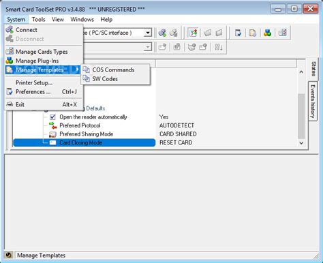Click the partly hidden 'Defaults' tree label
The height and width of the screenshot is (263, 323).
click(95, 108)
